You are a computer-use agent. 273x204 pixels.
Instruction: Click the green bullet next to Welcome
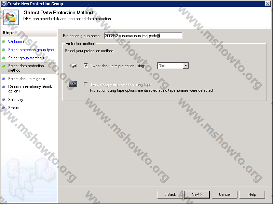click(3, 42)
